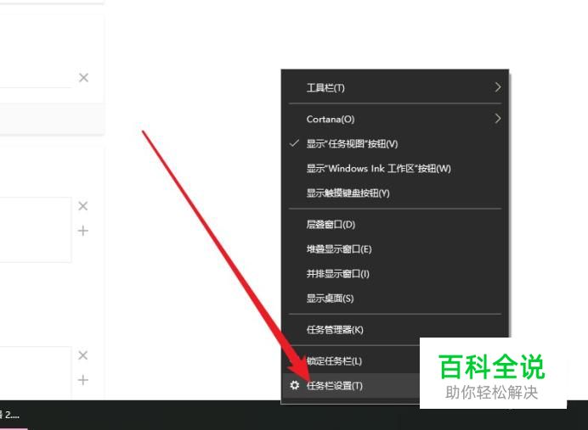Viewport: 588px width, 430px height.
Task: Open the 工具栏(T) submenu
Action: pyautogui.click(x=394, y=87)
